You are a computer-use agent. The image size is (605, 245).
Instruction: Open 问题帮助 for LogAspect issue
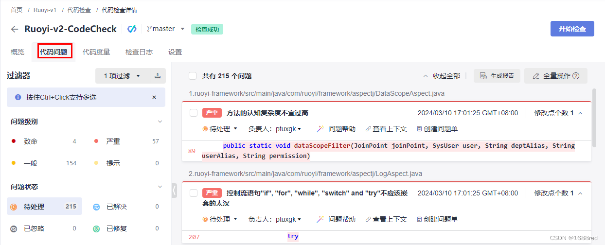point(336,219)
